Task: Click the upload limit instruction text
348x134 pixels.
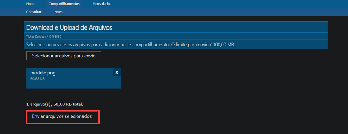Action: [x=130, y=44]
